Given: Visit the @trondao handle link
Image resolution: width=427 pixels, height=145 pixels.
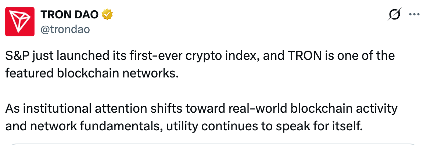Looking at the screenshot, I should (x=65, y=29).
